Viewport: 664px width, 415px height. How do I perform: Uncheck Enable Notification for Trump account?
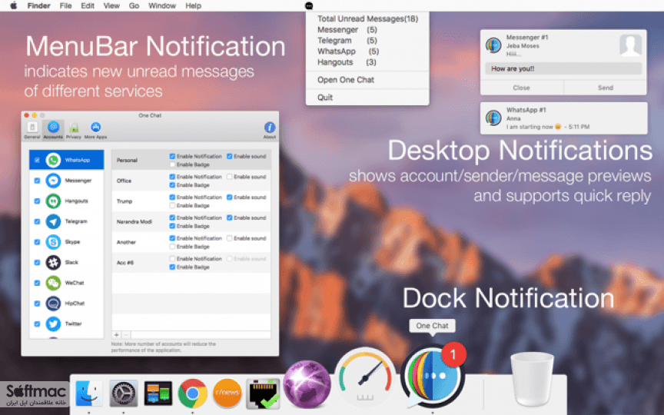172,197
